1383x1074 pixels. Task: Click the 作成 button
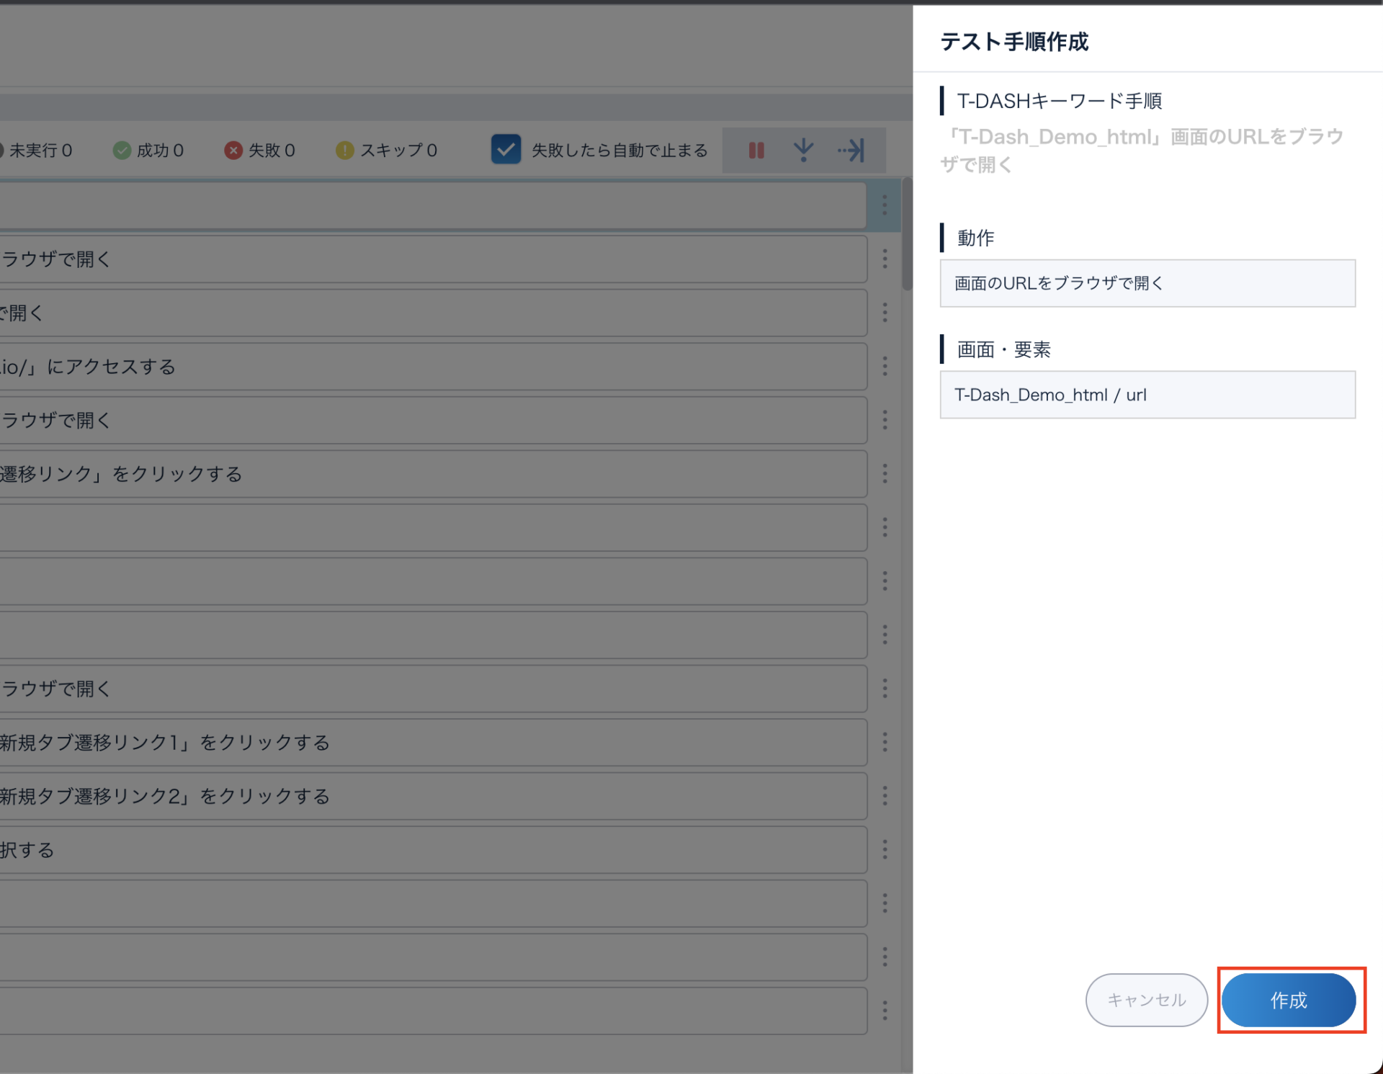(x=1288, y=1000)
